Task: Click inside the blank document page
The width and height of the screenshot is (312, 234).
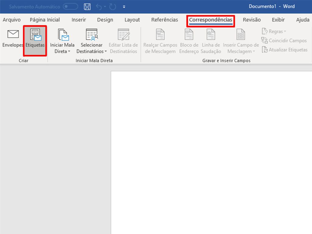Action: pos(211,152)
